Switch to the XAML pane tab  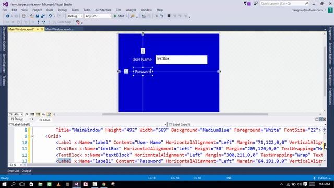pyautogui.click(x=45, y=120)
